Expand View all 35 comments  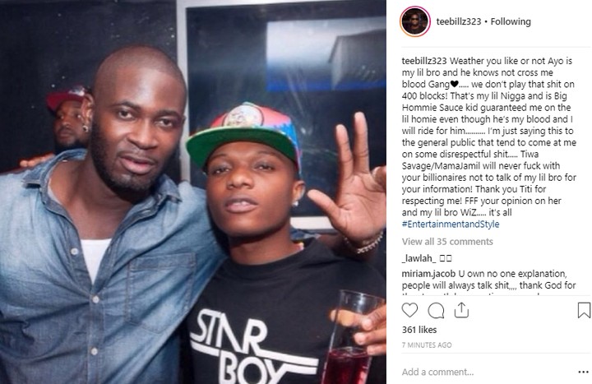pyautogui.click(x=447, y=242)
